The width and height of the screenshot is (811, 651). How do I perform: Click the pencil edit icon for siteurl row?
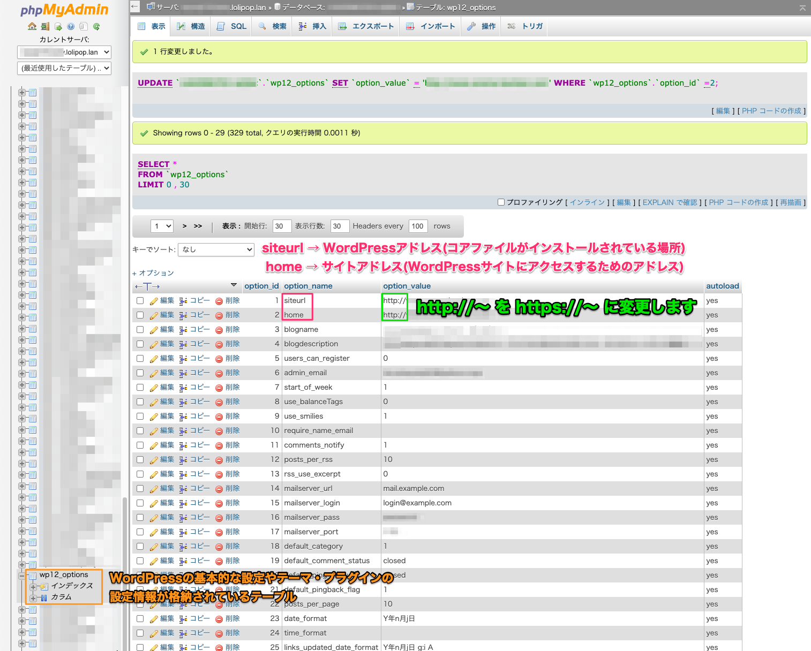154,301
